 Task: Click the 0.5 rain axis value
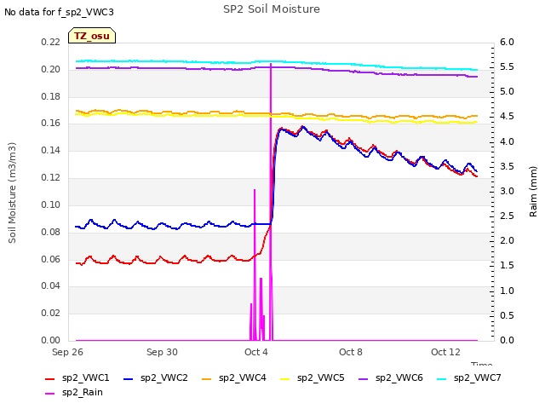507,315
